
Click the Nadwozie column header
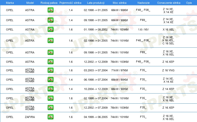(x=144, y=3)
